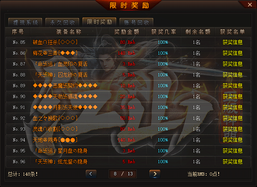The width and height of the screenshot is (257, 187).
Task: Click the page number field 8 / 13
Action: (122, 174)
